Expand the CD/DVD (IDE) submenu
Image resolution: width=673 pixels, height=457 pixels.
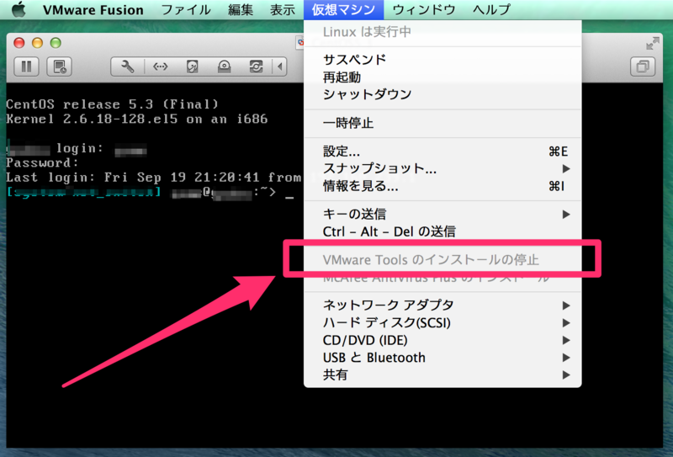[442, 340]
